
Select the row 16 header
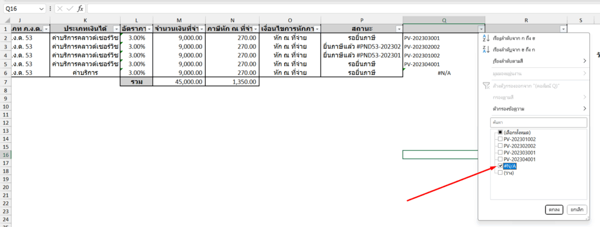tap(6, 155)
